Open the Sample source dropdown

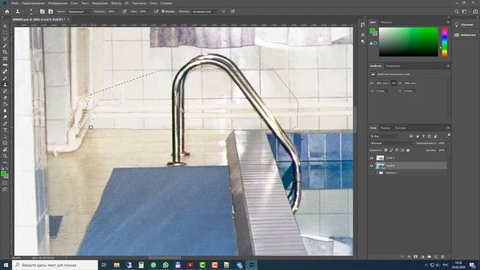(x=205, y=11)
